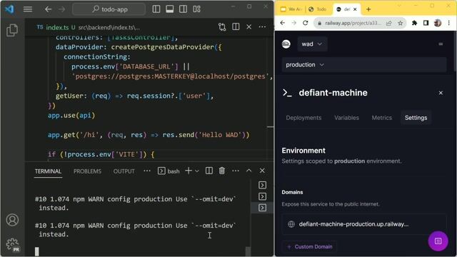457x257 pixels.
Task: Go forward in Chrome
Action: tap(293, 23)
